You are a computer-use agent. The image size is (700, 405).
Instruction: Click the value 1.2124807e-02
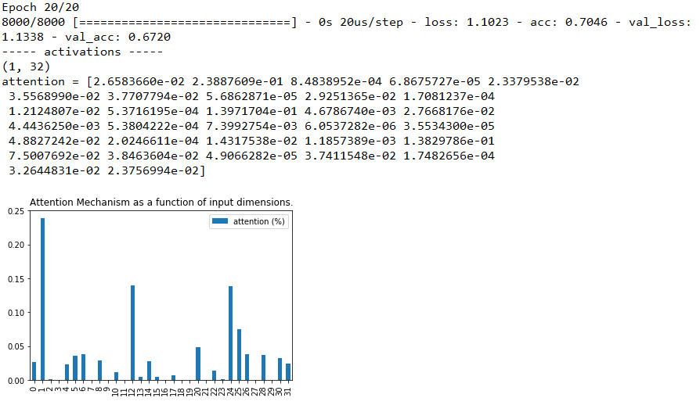55,111
